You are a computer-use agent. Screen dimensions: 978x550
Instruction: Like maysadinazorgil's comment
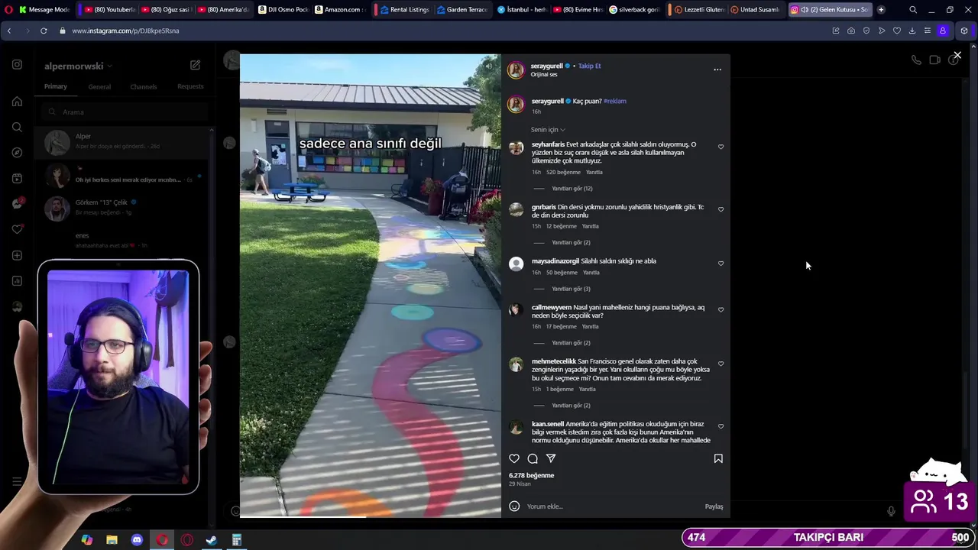click(x=721, y=264)
